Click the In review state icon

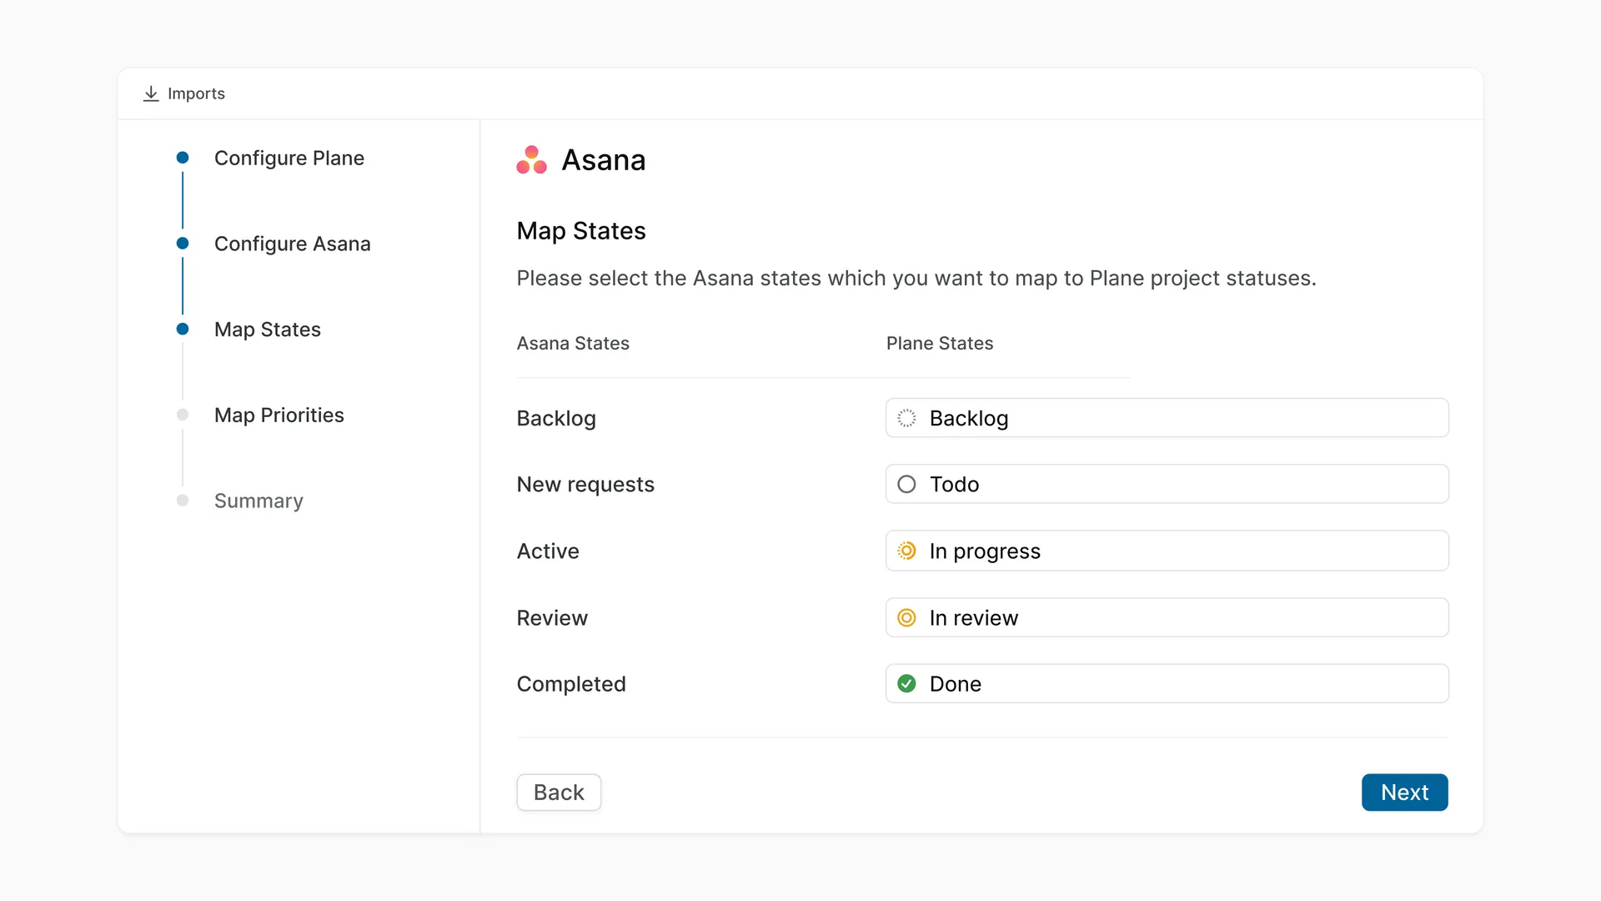906,617
